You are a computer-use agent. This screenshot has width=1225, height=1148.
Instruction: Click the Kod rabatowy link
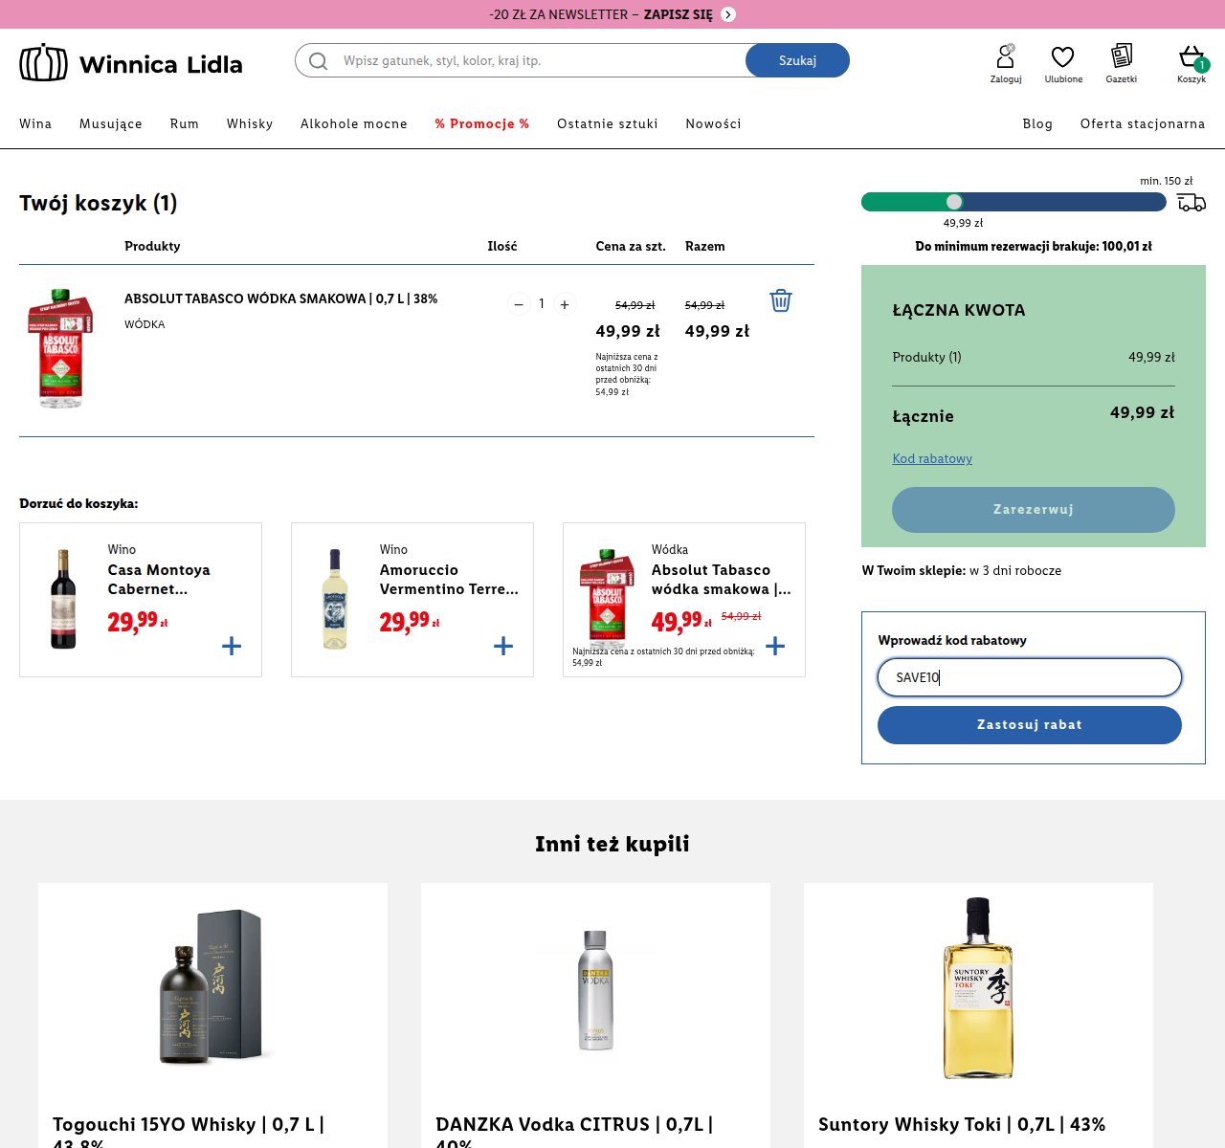click(x=932, y=458)
